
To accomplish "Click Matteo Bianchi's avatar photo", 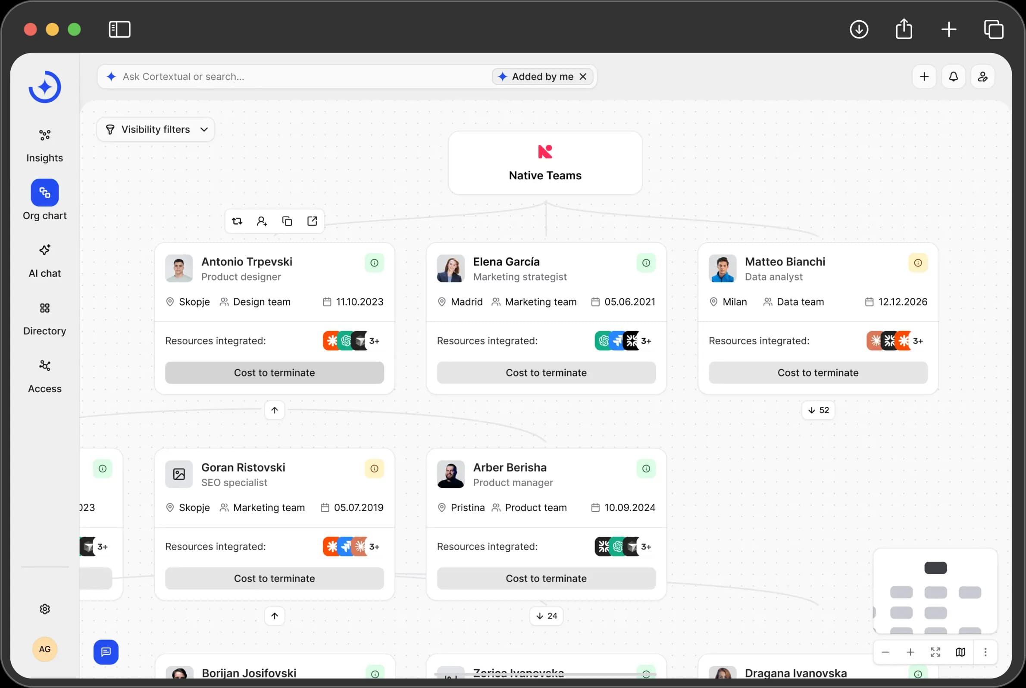I will (723, 269).
